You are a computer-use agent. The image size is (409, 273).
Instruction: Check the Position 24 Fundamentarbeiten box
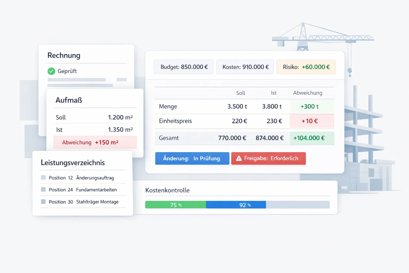[x=43, y=190]
